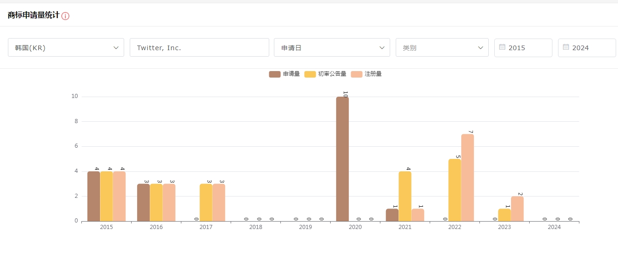Click the 2020 x-axis label

[355, 227]
